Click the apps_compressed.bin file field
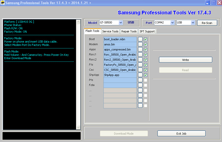 point(120,49)
